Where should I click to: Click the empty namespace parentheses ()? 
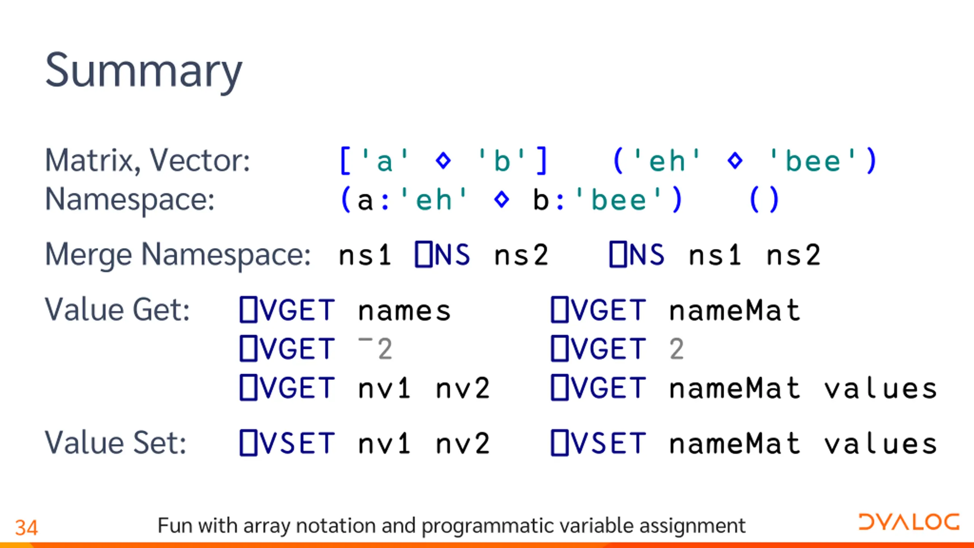[764, 199]
